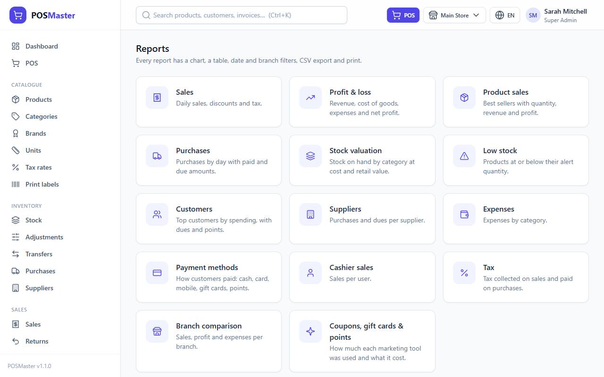Click the Product sales box icon
604x377 pixels.
click(x=464, y=98)
